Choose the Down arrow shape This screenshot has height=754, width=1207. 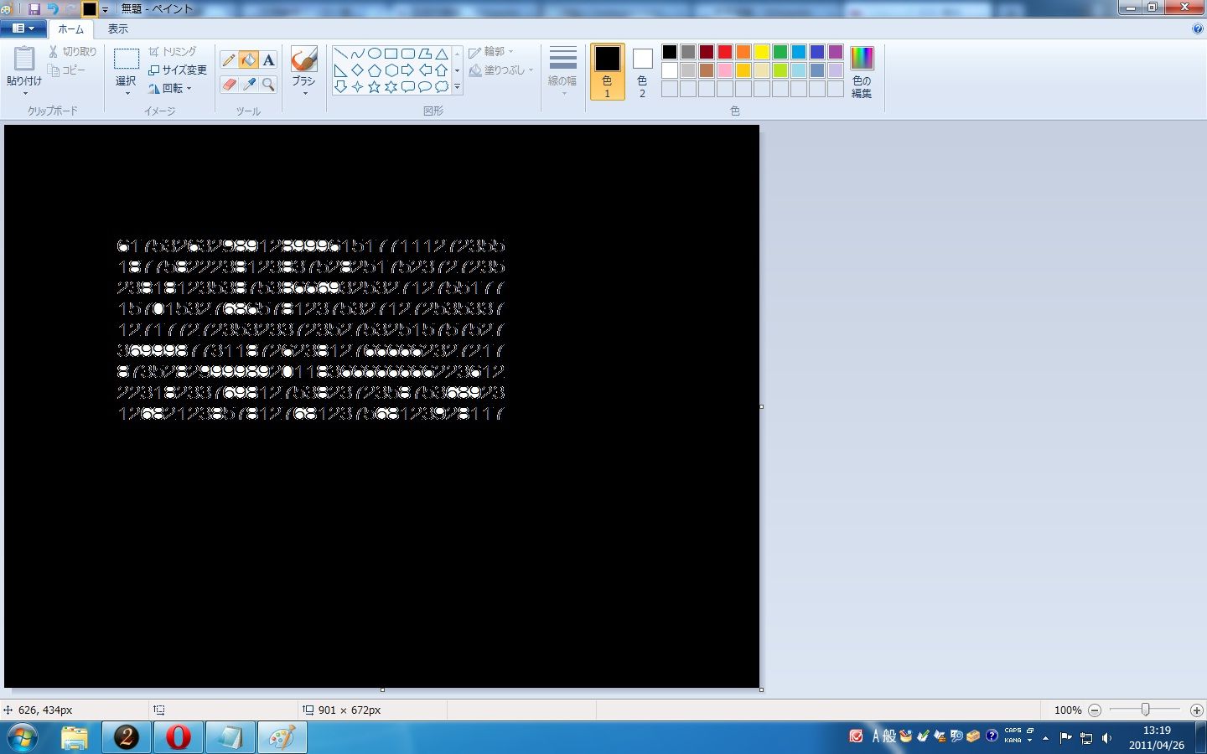point(341,86)
